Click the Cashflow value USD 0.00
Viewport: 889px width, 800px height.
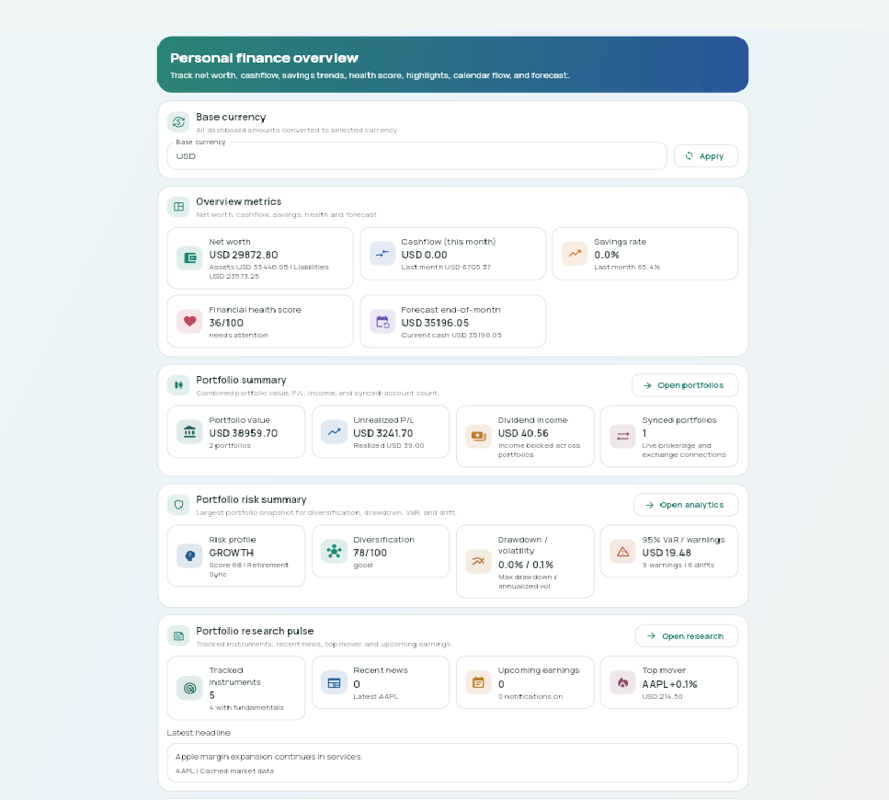[424, 255]
